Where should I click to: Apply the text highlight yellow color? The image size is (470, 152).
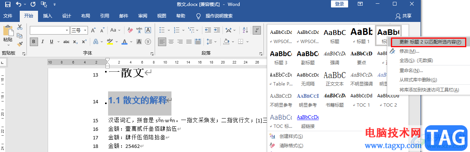point(110,42)
